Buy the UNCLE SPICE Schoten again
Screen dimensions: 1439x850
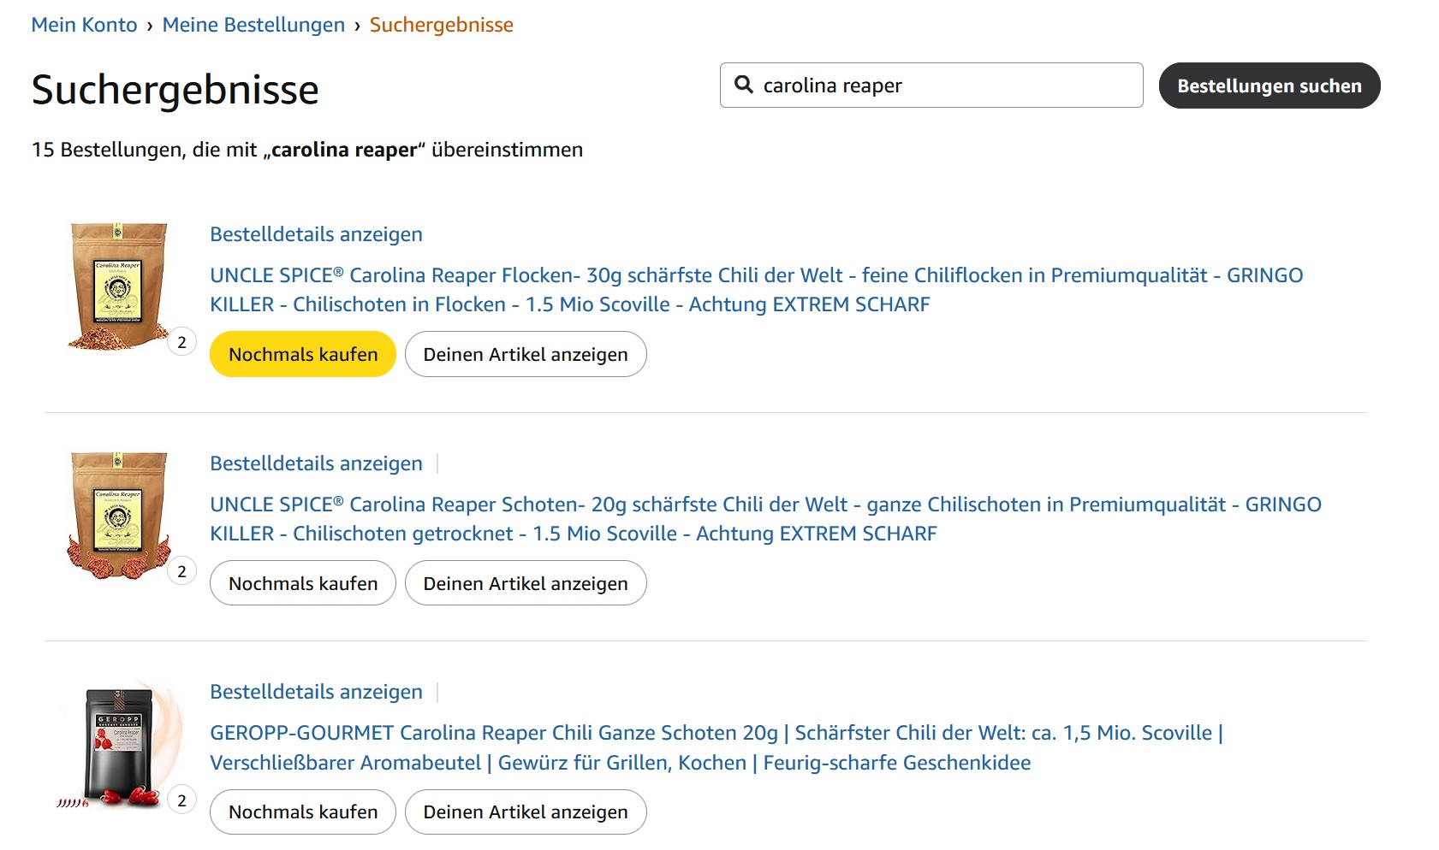pyautogui.click(x=303, y=583)
